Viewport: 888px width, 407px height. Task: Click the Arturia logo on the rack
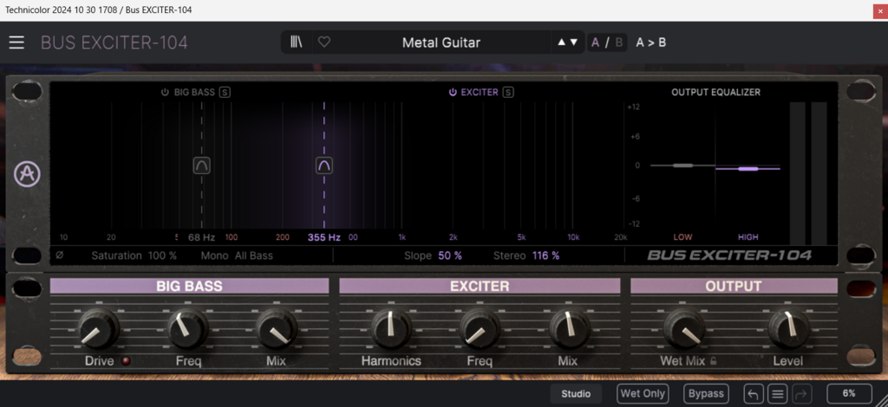27,174
